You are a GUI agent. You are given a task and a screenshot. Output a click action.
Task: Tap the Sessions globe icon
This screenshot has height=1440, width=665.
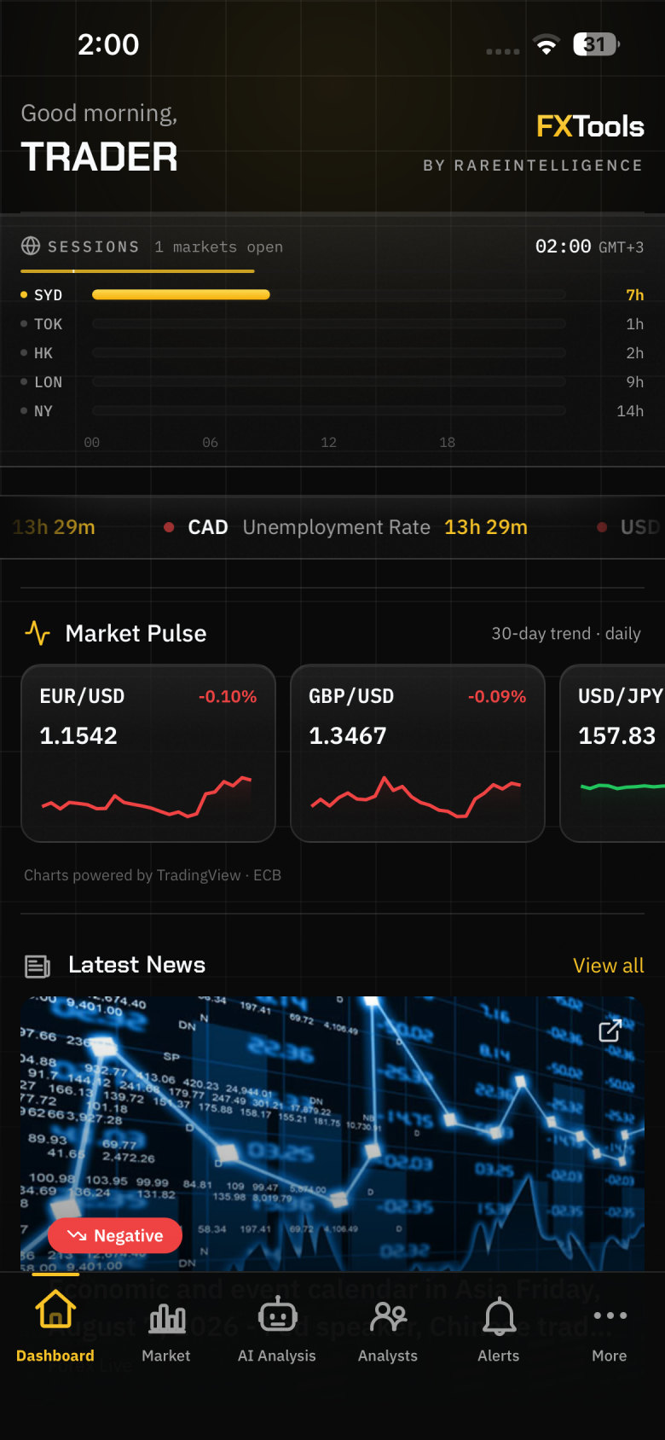[x=31, y=246]
